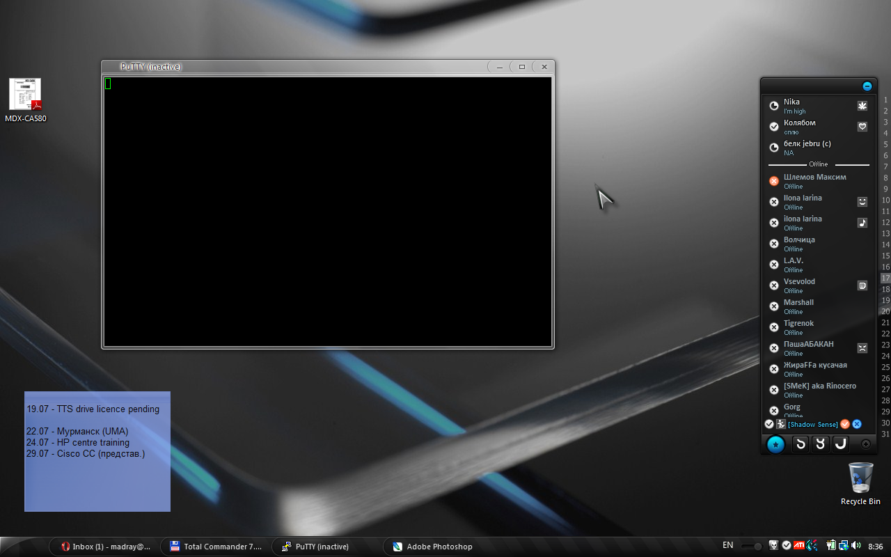Click the Offline group divider label
891x557 pixels.
(x=819, y=164)
